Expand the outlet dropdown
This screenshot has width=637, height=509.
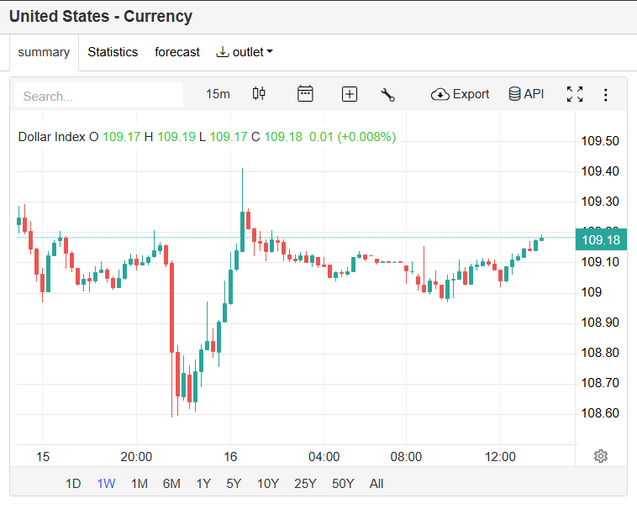(x=245, y=52)
